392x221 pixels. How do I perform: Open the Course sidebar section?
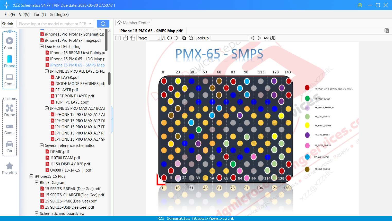(x=10, y=43)
